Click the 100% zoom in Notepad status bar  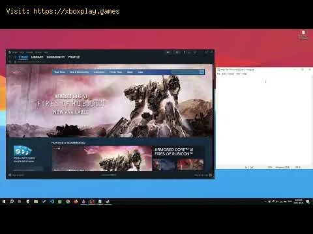[270, 167]
